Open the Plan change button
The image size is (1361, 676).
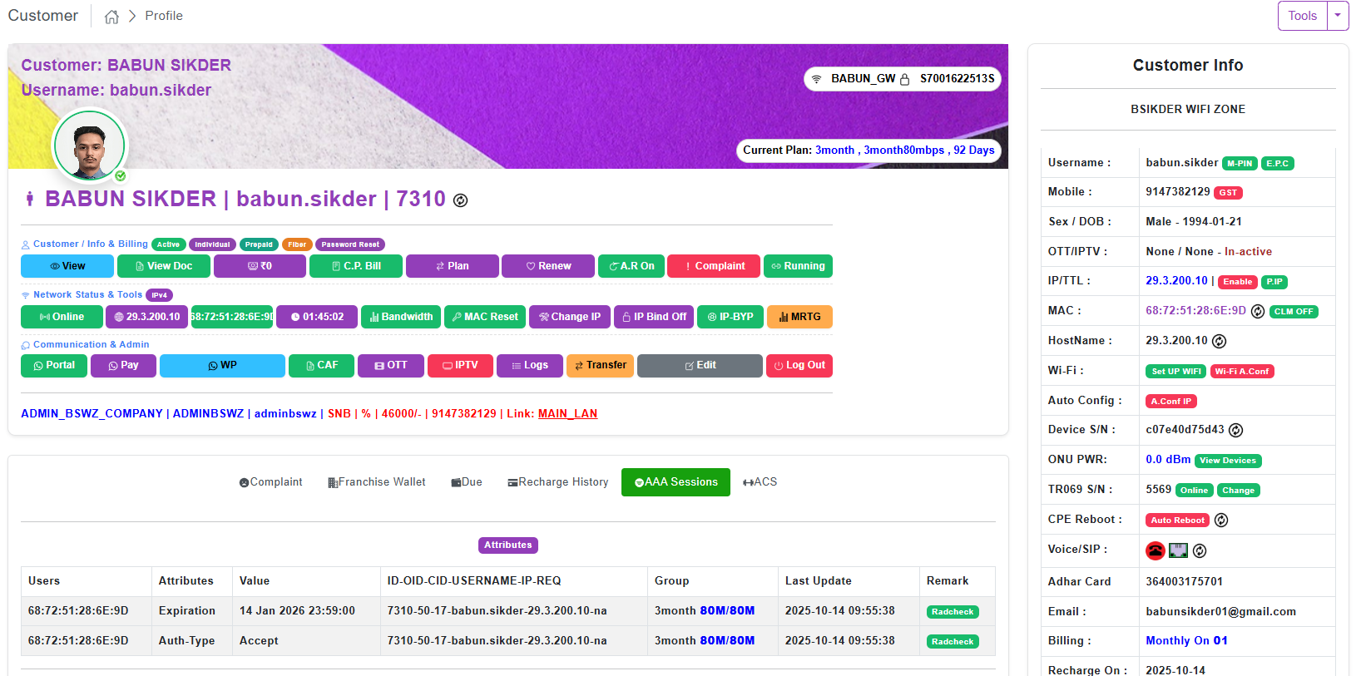coord(452,266)
